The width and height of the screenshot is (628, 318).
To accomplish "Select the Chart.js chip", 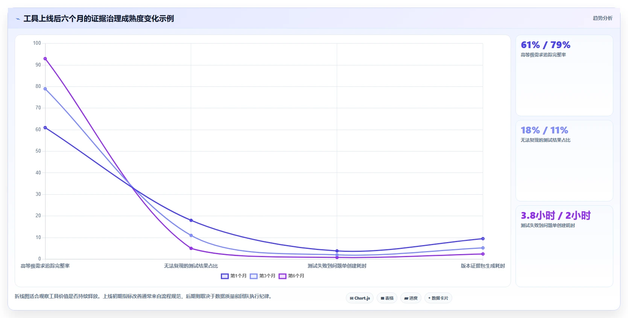I will [360, 298].
